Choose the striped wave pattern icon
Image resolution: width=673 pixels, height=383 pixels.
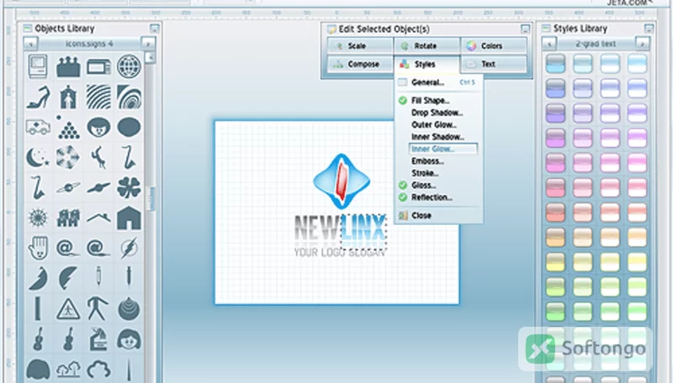(x=98, y=97)
